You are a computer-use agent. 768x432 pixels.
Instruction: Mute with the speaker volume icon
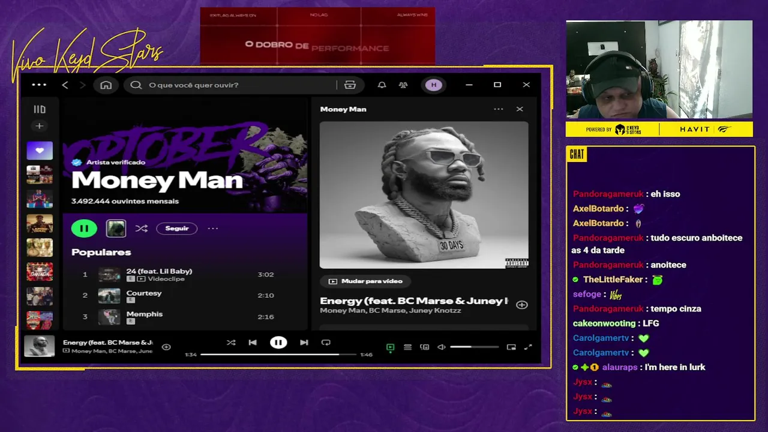coord(442,347)
